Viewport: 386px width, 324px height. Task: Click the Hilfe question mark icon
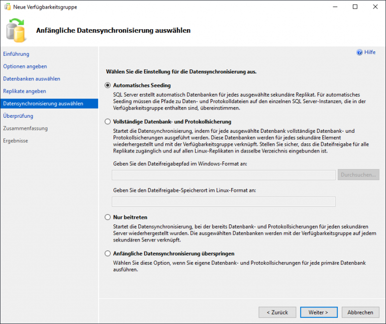[359, 52]
